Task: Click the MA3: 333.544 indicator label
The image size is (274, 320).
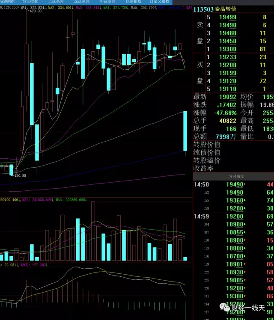Action: (88, 8)
